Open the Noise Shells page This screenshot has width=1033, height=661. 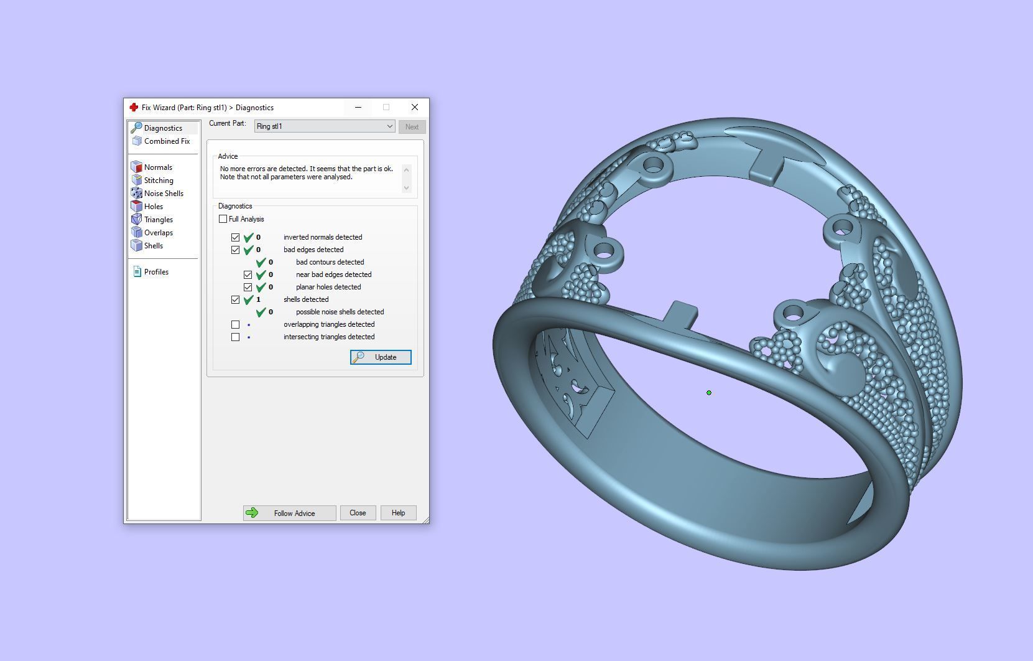pyautogui.click(x=163, y=193)
